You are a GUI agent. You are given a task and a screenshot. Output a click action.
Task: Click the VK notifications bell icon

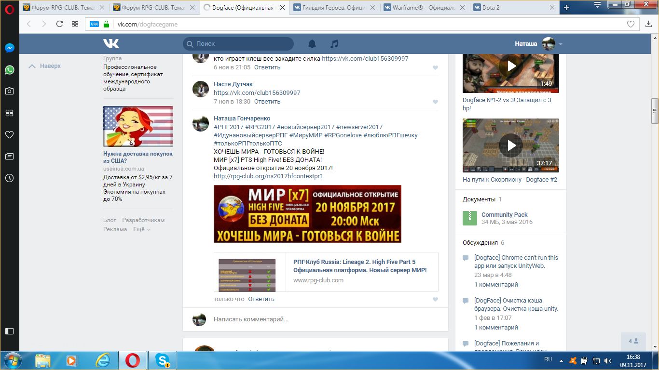coord(312,44)
